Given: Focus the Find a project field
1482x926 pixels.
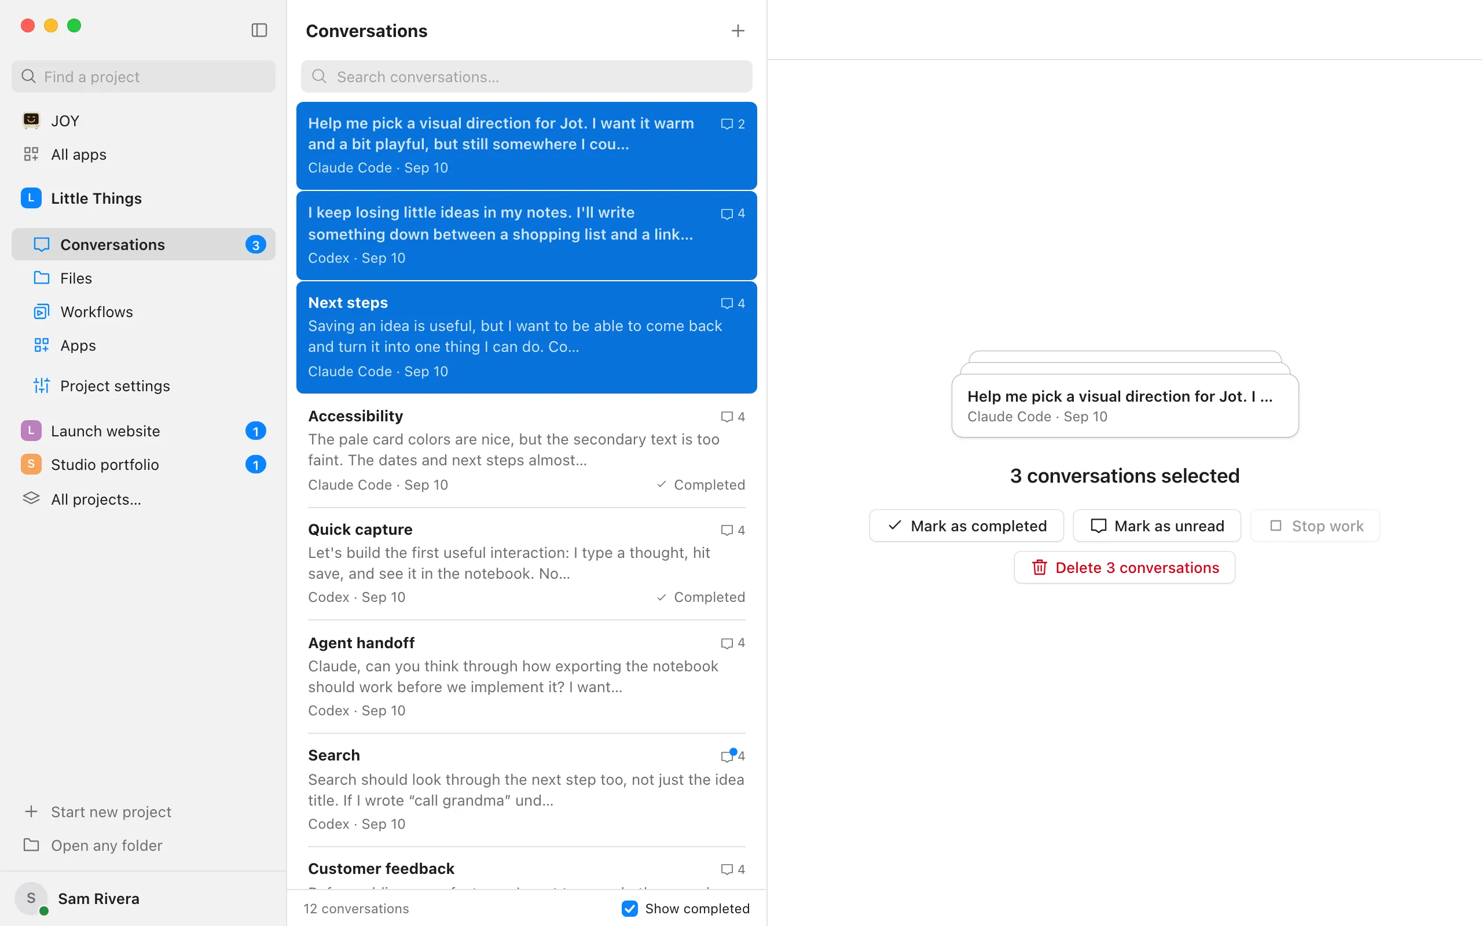Looking at the screenshot, I should click(x=144, y=76).
